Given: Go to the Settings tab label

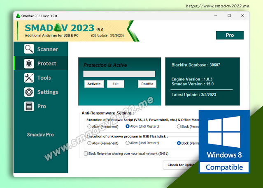Looking at the screenshot, I should pos(48,92).
